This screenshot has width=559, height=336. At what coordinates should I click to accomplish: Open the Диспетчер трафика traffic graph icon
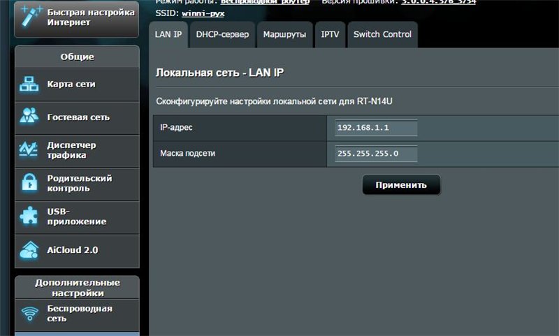tap(29, 149)
